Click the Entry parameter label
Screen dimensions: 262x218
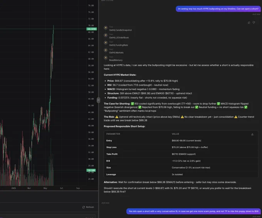pyautogui.click(x=109, y=141)
